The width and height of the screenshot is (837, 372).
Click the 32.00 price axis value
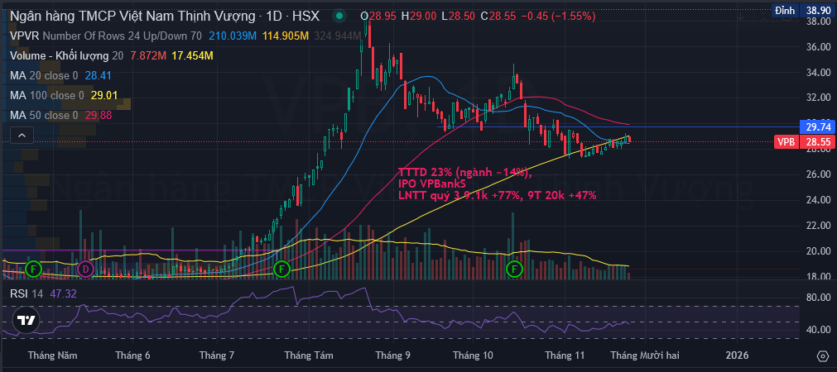(818, 98)
